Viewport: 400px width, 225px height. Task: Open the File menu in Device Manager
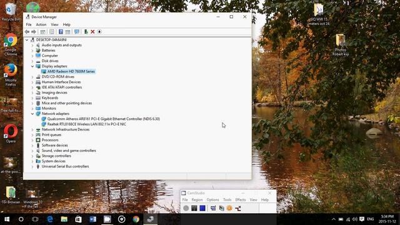[29, 24]
